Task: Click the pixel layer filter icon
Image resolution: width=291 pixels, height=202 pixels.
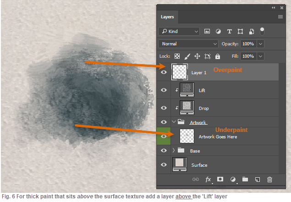Action: tap(207, 32)
